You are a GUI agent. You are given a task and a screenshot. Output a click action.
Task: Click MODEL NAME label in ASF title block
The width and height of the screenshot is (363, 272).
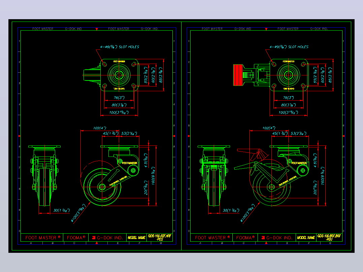click(x=137, y=238)
